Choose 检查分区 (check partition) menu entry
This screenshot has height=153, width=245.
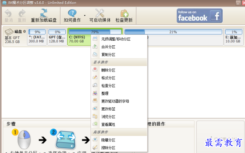119,86
